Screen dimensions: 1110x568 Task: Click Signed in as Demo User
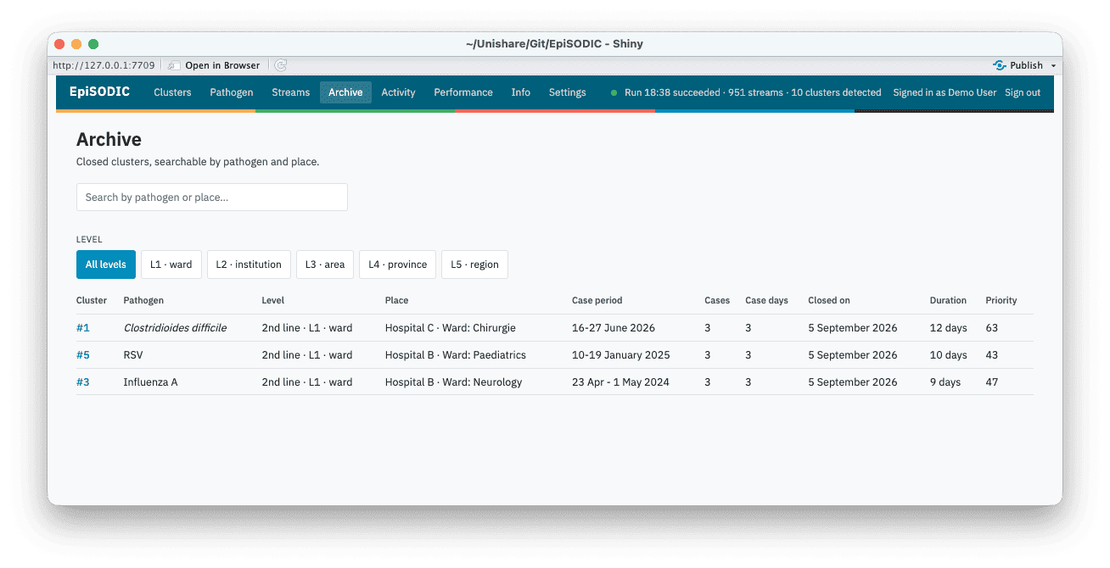tap(945, 92)
